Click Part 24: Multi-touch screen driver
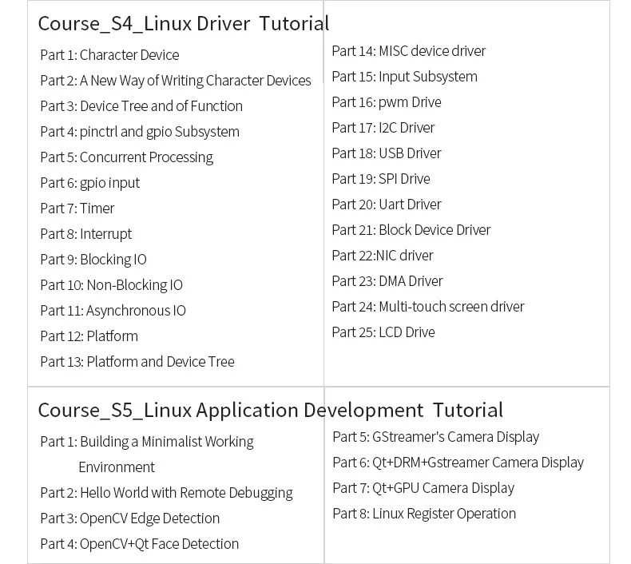Viewport: 631px width, 564px height. click(427, 307)
